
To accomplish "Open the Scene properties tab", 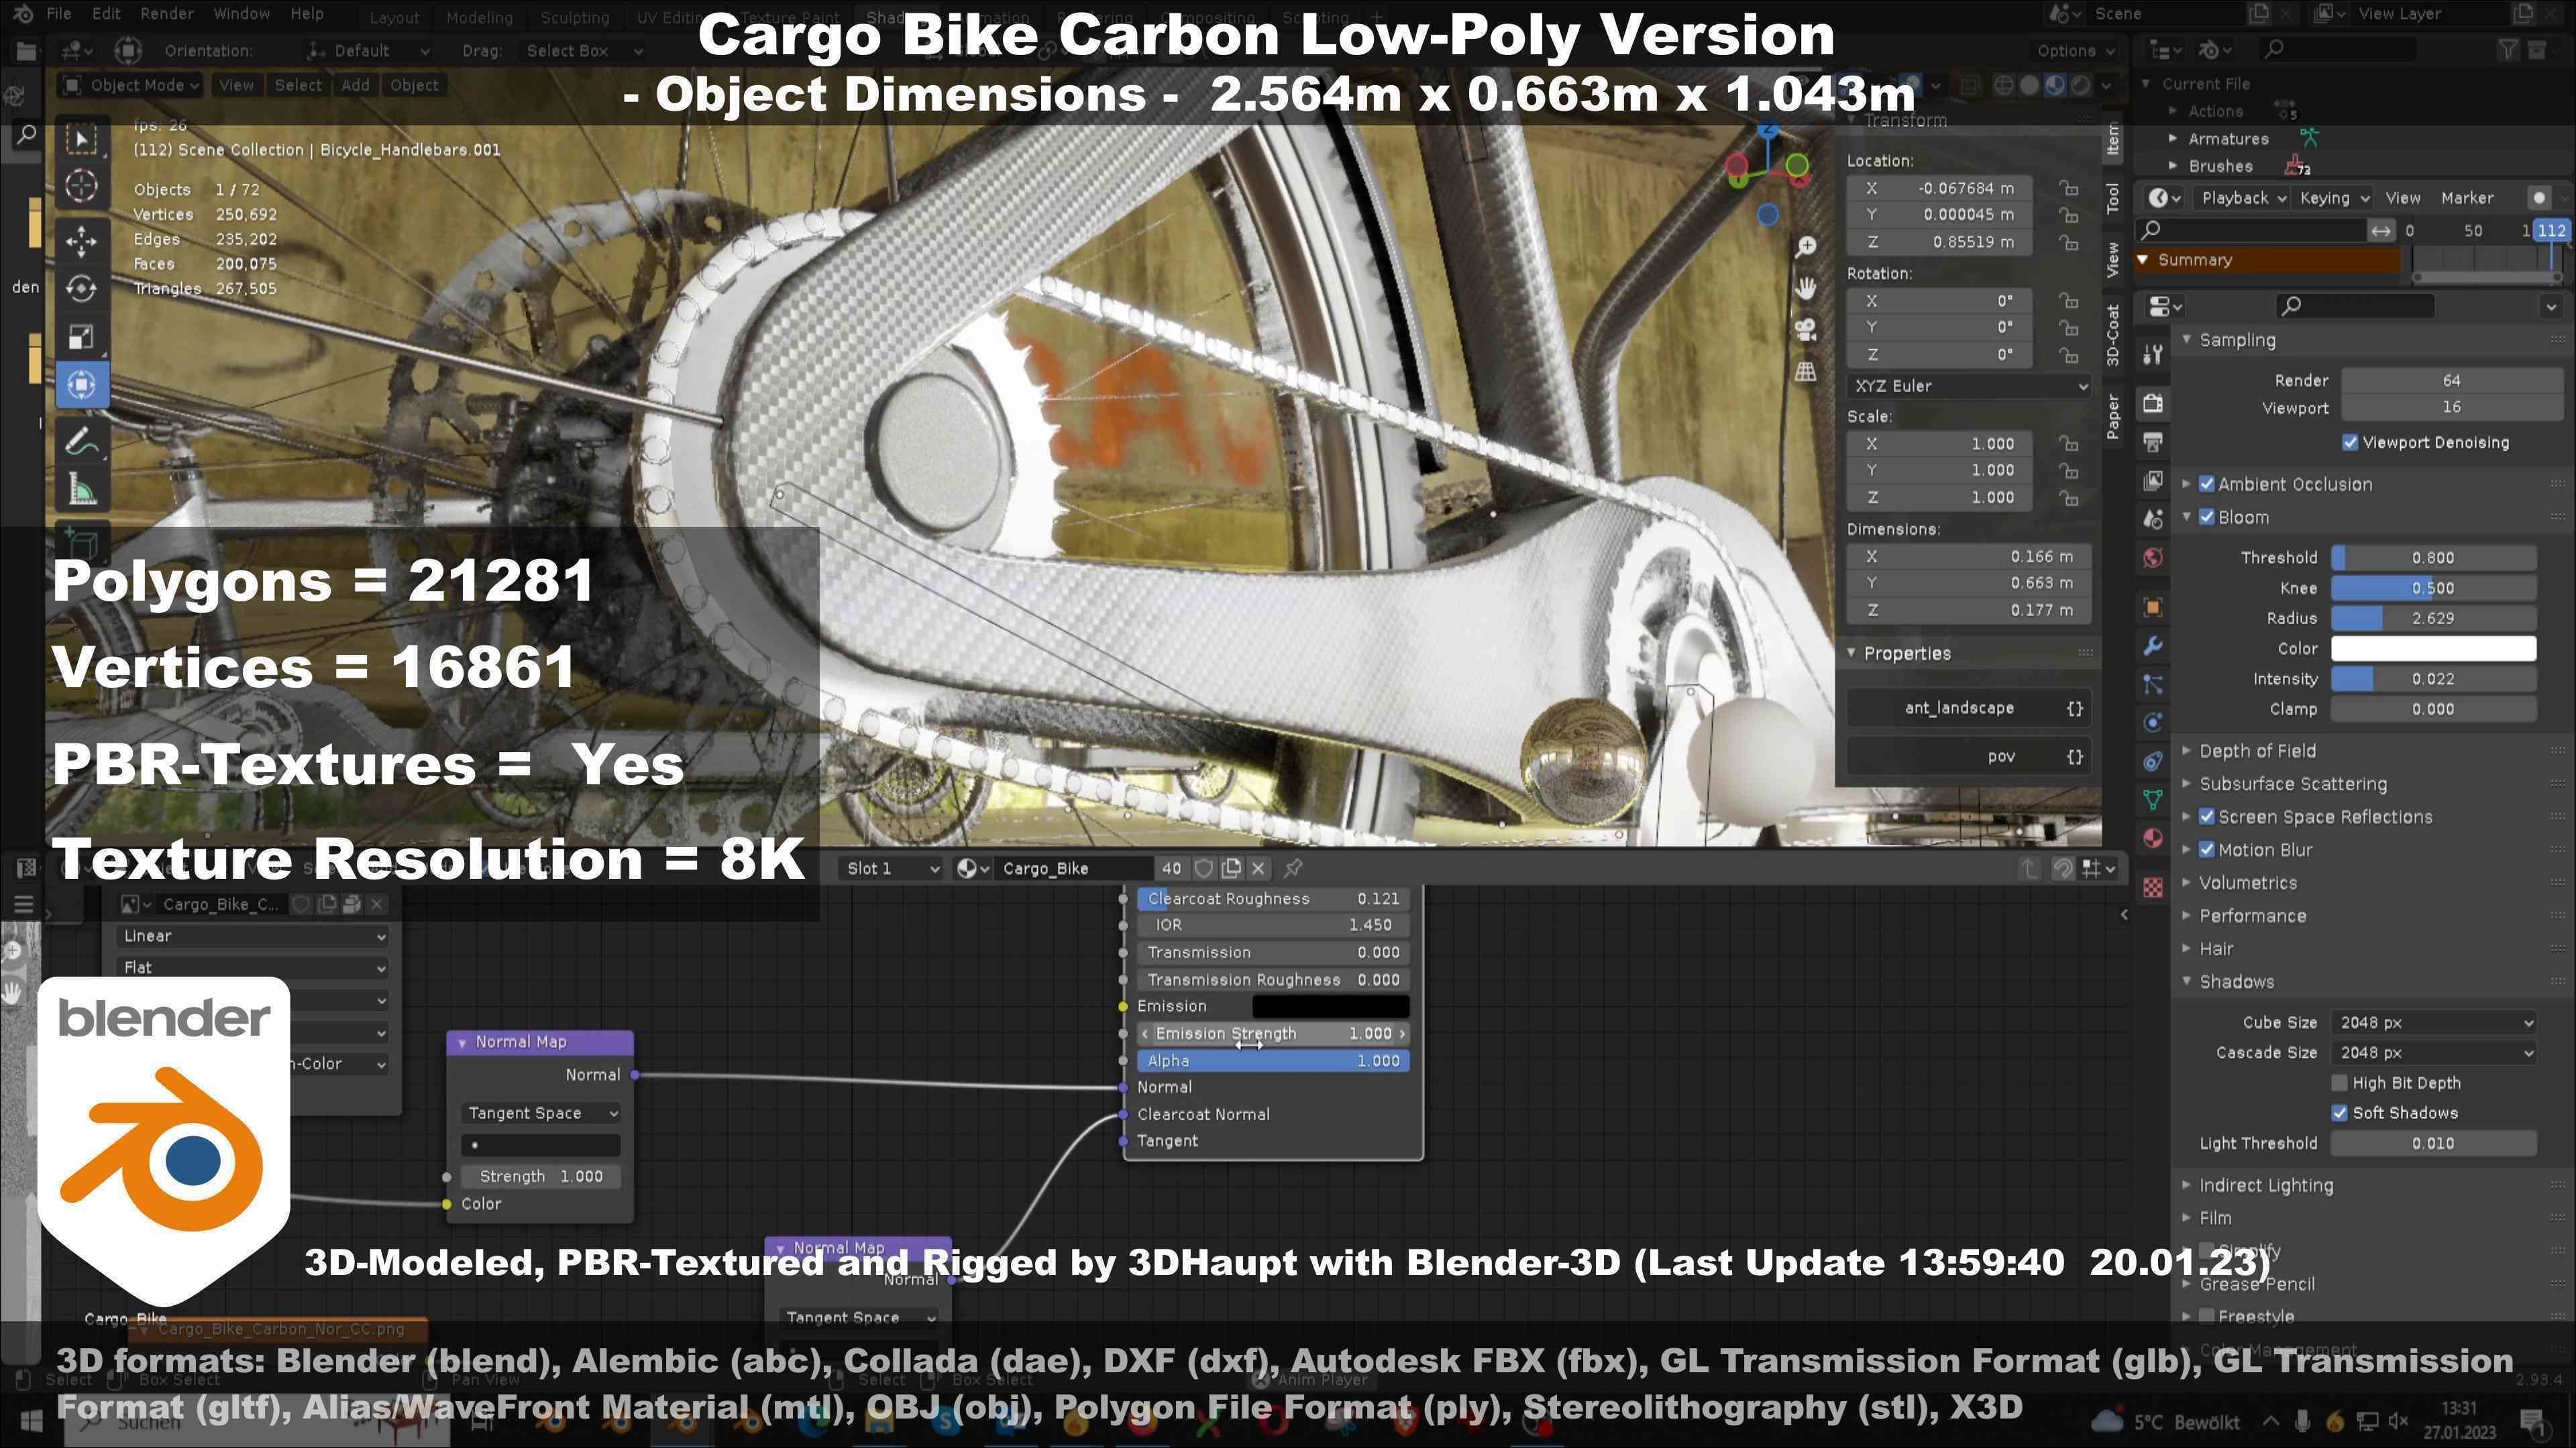I will click(2153, 519).
